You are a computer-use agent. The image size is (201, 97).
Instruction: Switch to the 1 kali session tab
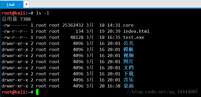point(12,4)
